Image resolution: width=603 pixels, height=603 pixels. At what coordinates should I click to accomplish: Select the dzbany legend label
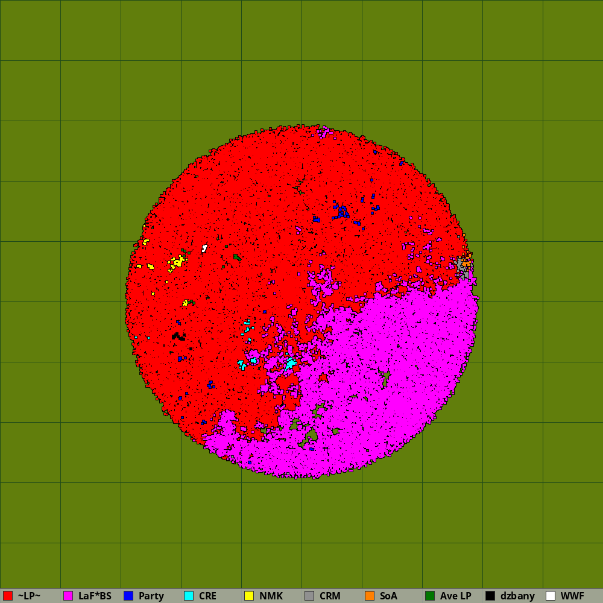pyautogui.click(x=517, y=596)
